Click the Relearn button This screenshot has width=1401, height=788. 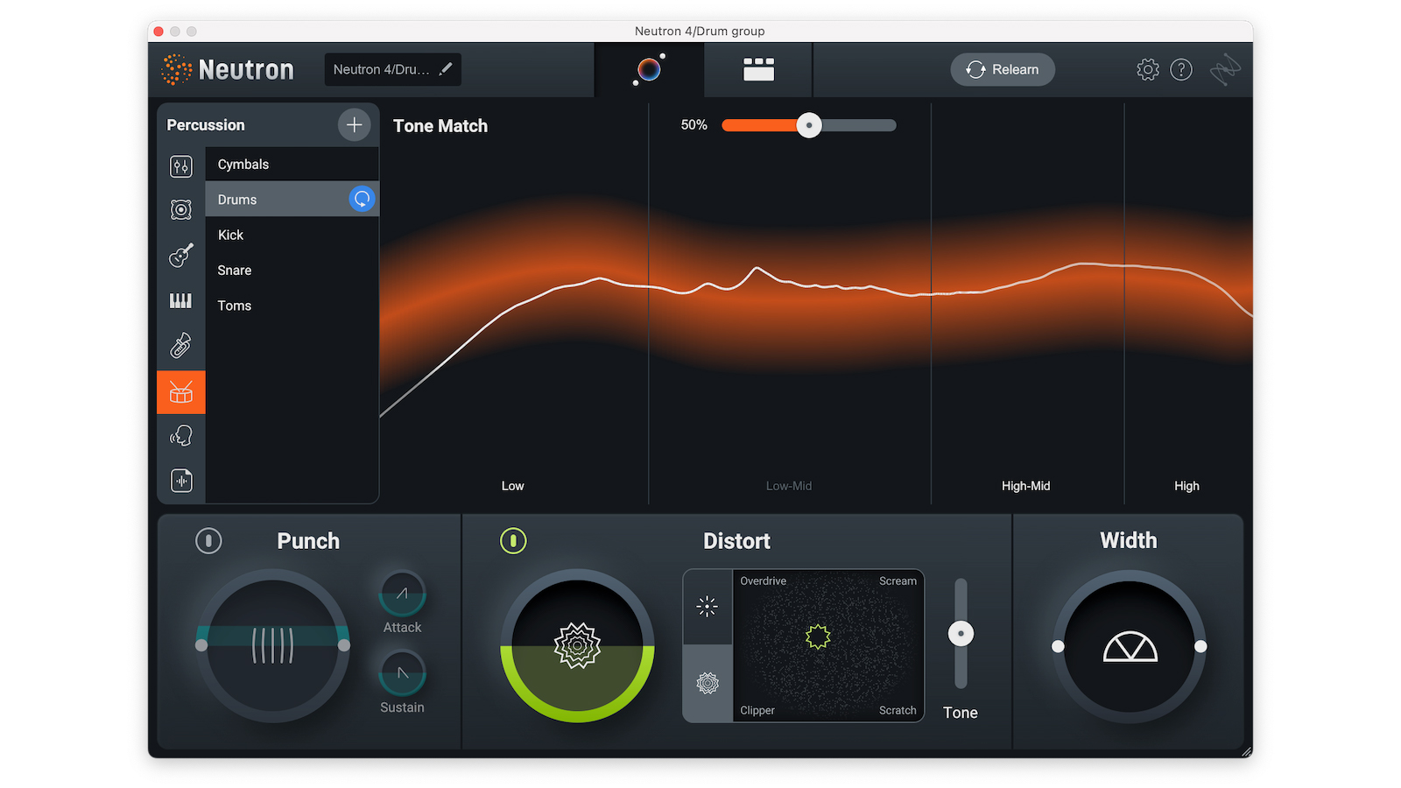(x=1002, y=69)
